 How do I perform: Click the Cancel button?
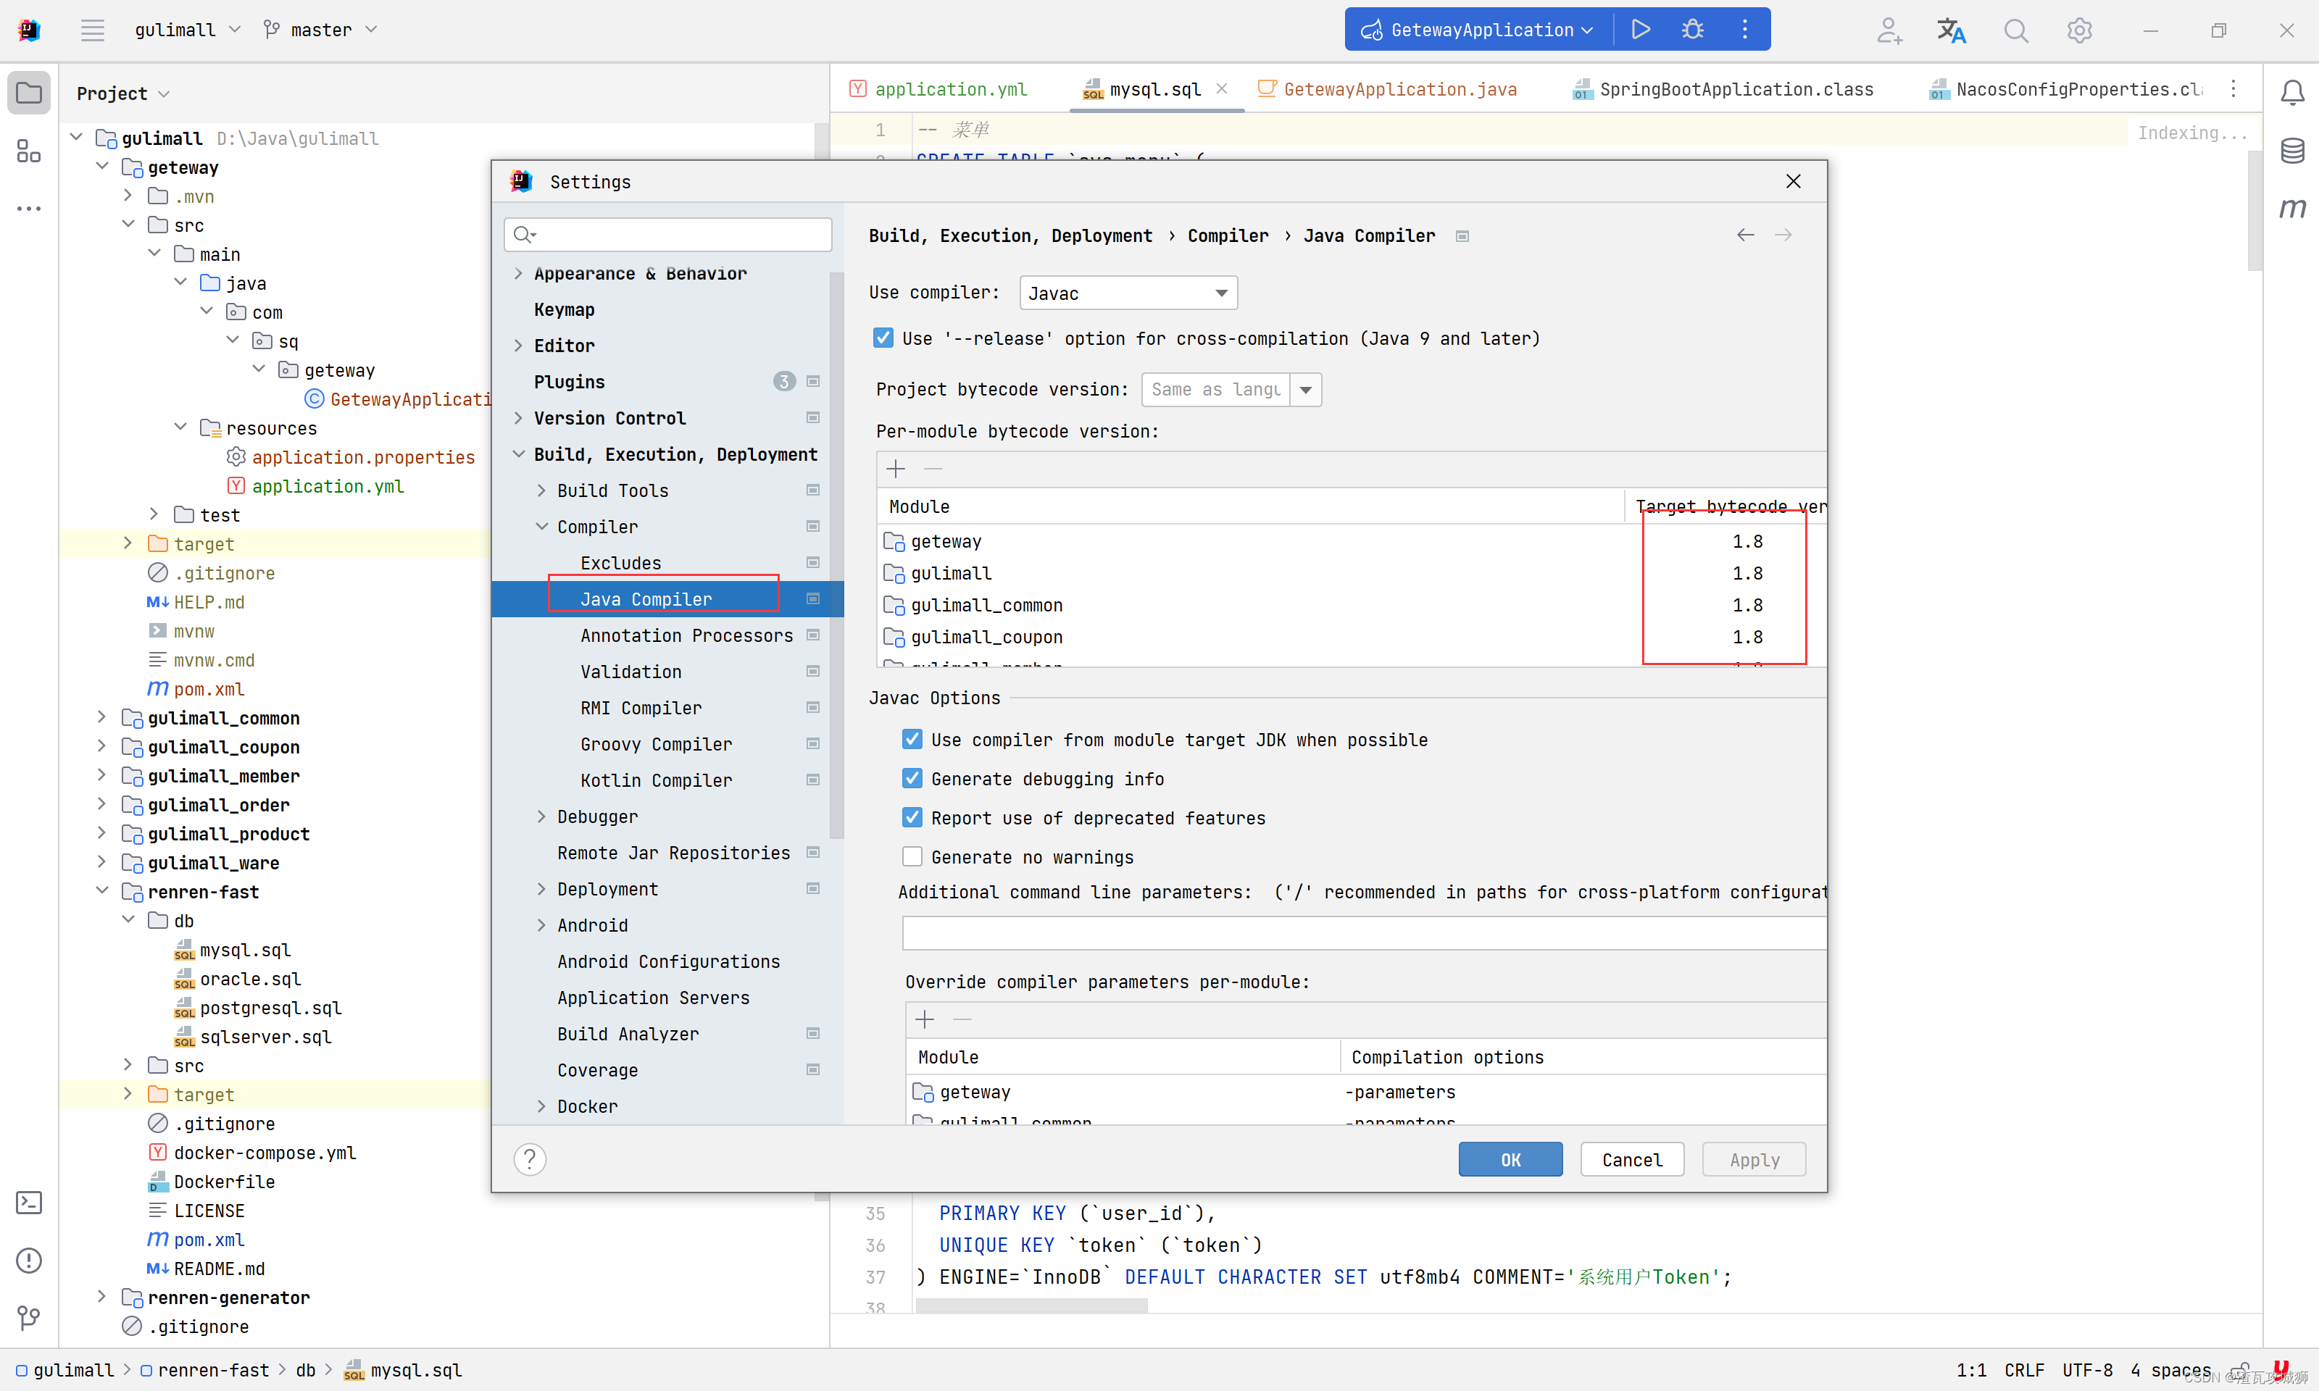[x=1631, y=1159]
